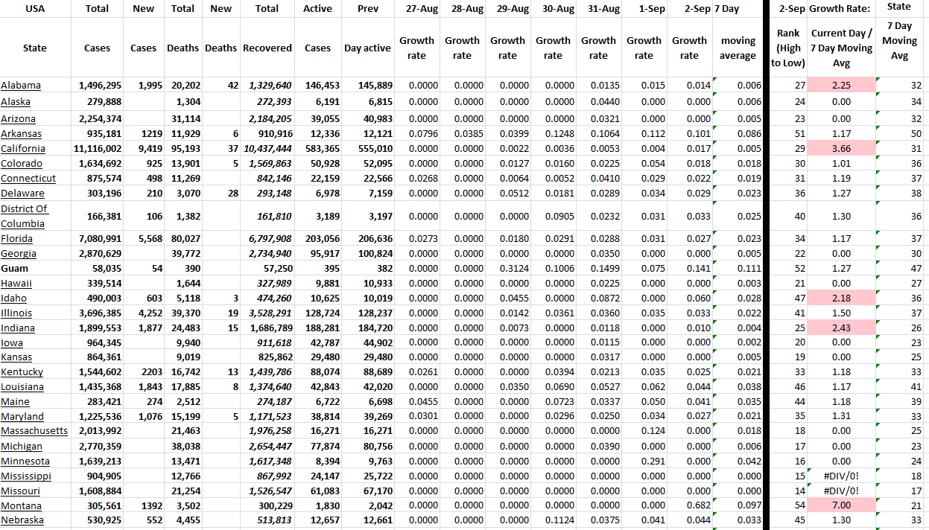The image size is (929, 530).
Task: Click Montana's pink highlighted 7.00 cell
Action: [841, 505]
